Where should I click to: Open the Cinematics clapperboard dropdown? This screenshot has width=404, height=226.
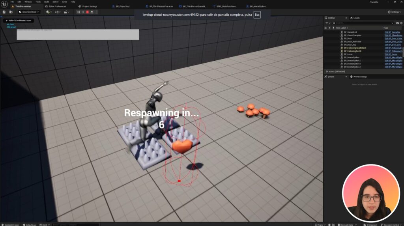click(66, 12)
